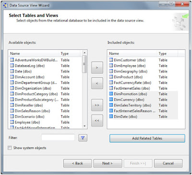This screenshot has width=192, height=175.
Task: Click the table icon beside Date (dbo)
Action: tap(12, 71)
